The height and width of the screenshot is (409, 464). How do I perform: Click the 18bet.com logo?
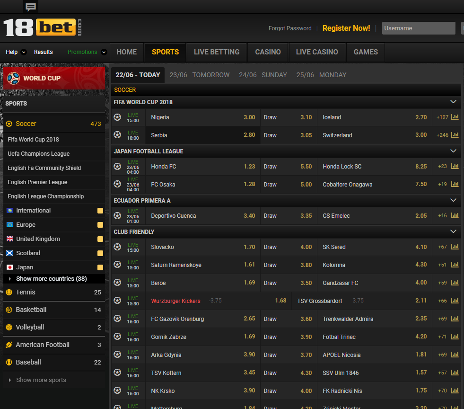point(42,27)
